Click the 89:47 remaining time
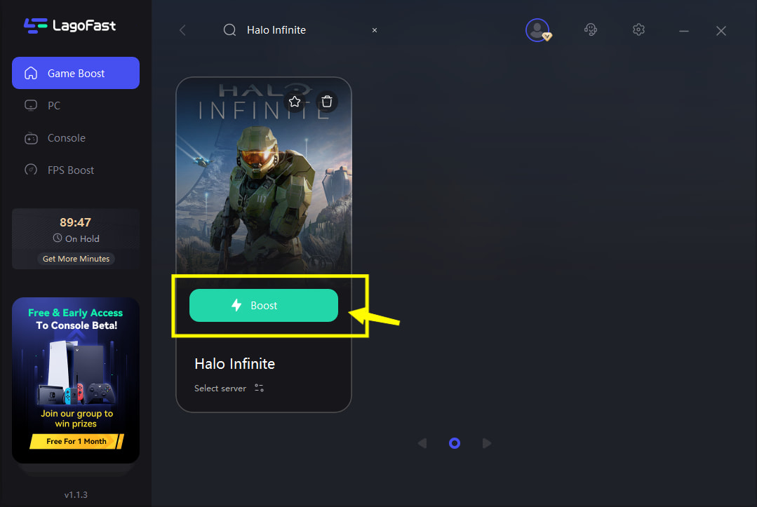757x507 pixels. pos(75,222)
